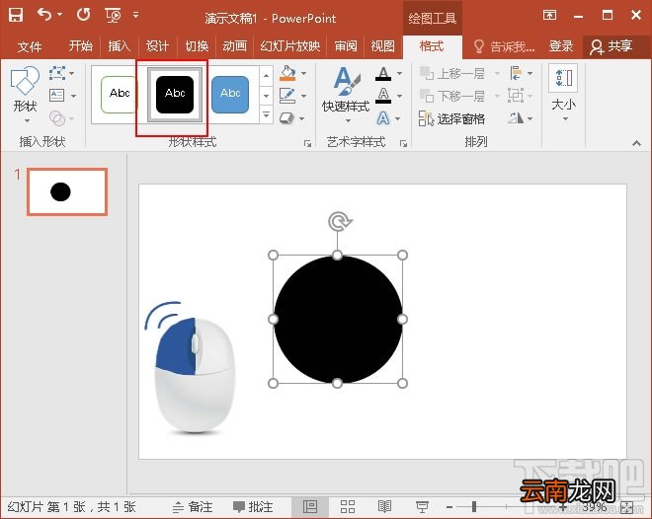Apply the blue filled Abc shape style
652x519 pixels.
click(230, 95)
